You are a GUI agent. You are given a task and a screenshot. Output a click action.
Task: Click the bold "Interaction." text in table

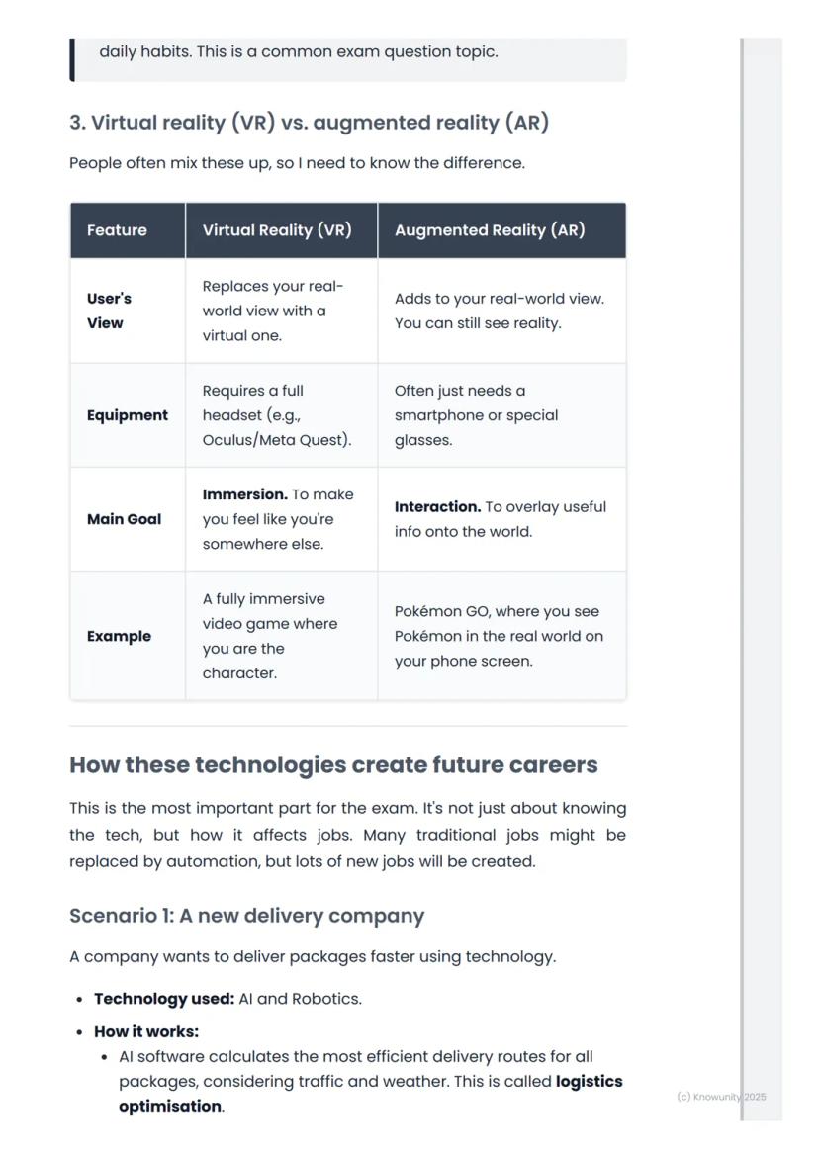[437, 507]
